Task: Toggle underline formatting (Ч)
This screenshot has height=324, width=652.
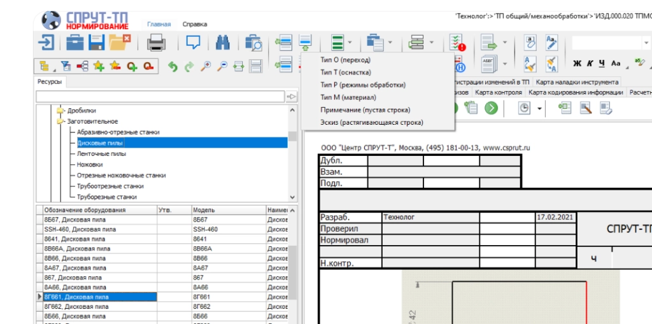Action: coord(602,64)
